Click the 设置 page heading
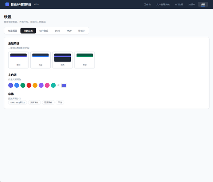 coord(8,17)
